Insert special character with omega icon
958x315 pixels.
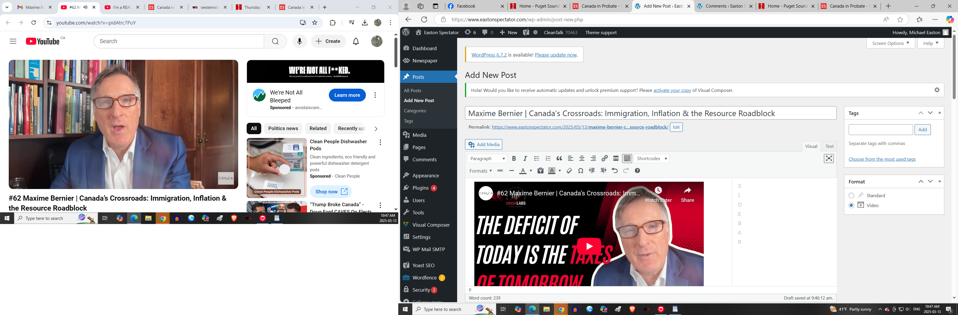pos(580,171)
